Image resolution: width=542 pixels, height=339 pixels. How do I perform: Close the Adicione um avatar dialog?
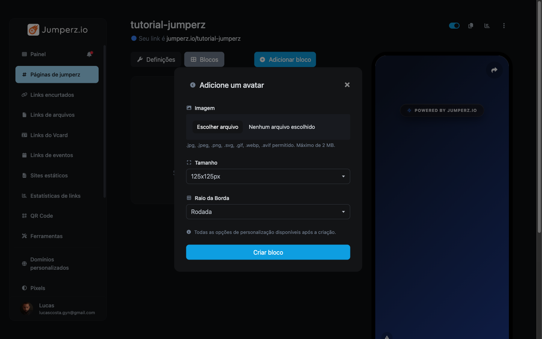(347, 85)
